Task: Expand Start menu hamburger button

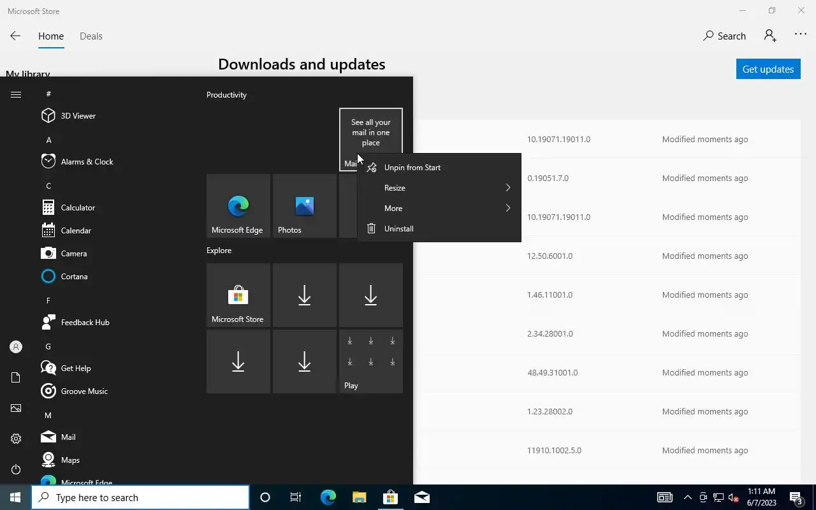Action: pyautogui.click(x=16, y=94)
